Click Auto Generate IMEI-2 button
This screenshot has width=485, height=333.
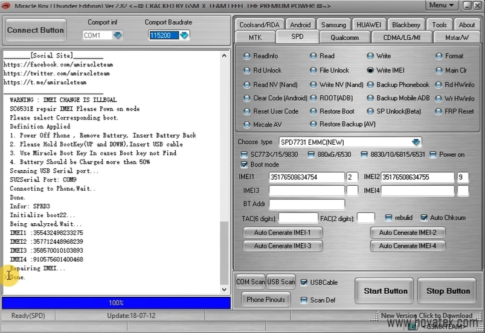pos(408,233)
